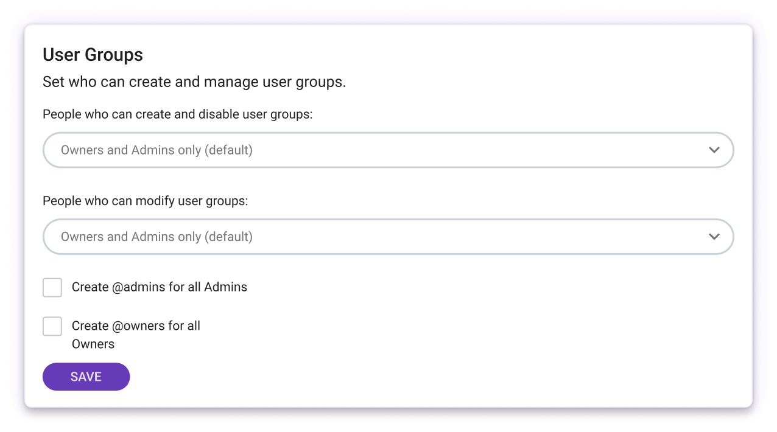The width and height of the screenshot is (777, 432).
Task: Click the settings description text
Action: (194, 82)
